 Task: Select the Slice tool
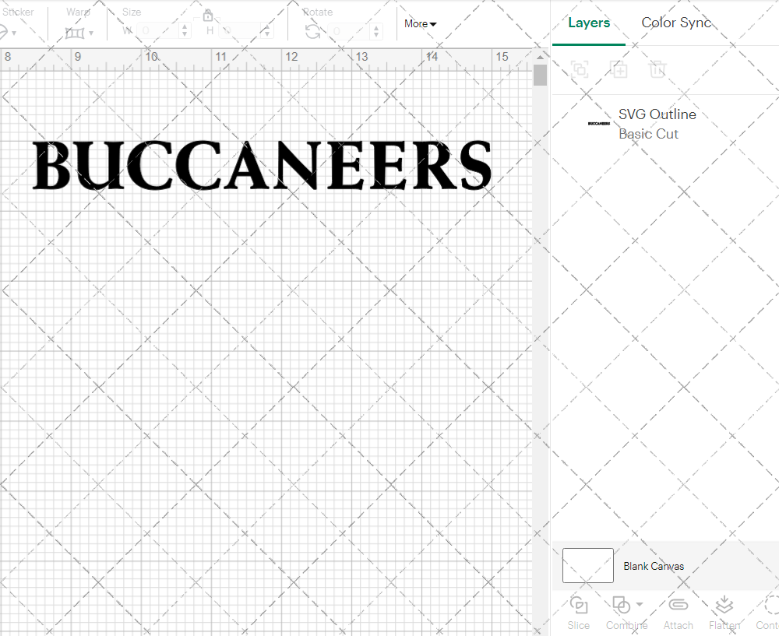click(578, 613)
